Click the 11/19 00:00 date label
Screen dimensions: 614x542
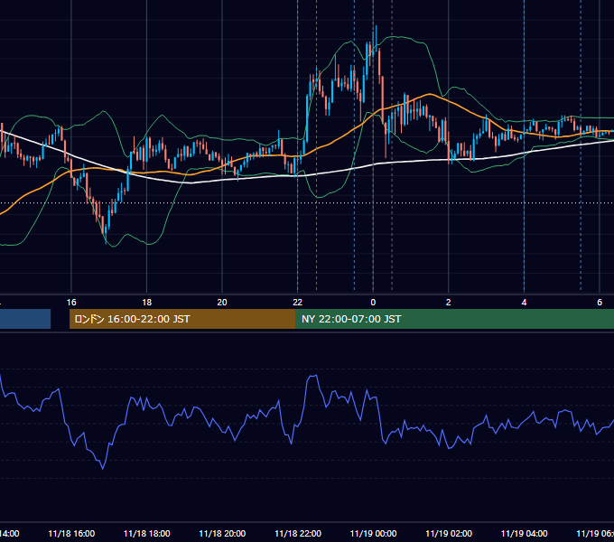(x=373, y=534)
